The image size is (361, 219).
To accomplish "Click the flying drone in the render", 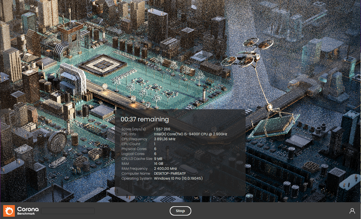I will pos(247,54).
